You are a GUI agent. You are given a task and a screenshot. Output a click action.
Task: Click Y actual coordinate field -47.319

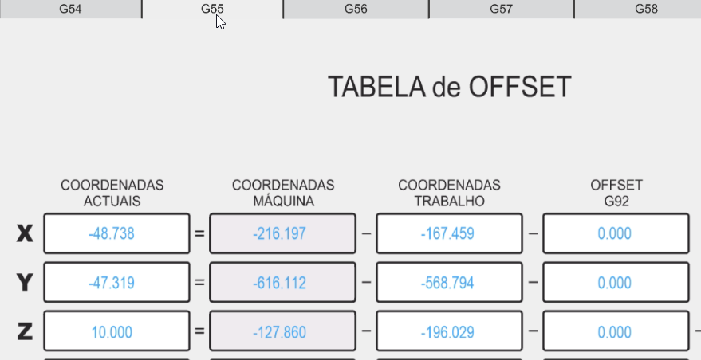[116, 282]
